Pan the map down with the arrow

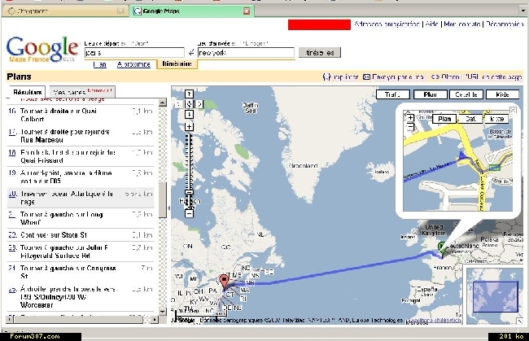[189, 115]
